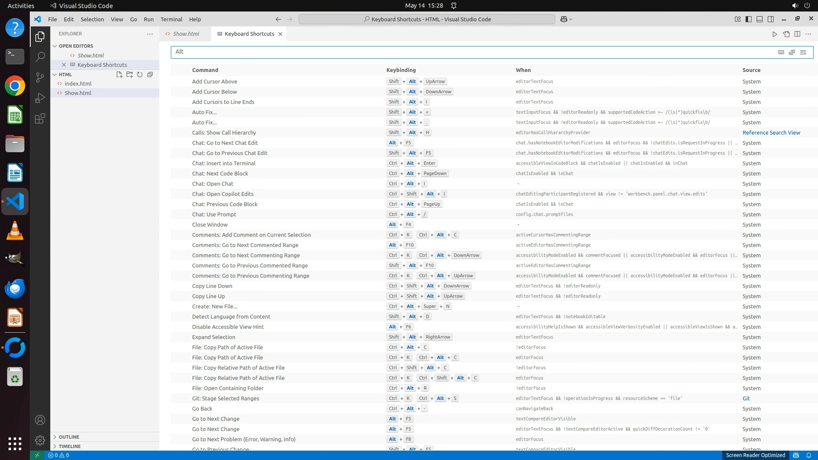This screenshot has width=818, height=460.
Task: Click the Alt keybindings search field
Action: (x=469, y=52)
